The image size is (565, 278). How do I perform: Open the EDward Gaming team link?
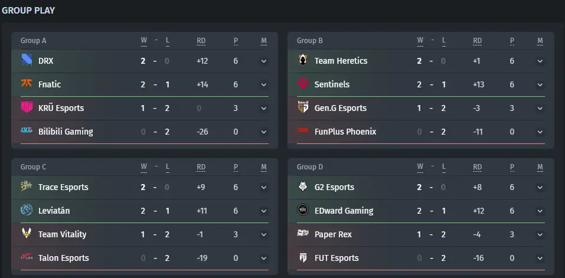click(x=344, y=211)
